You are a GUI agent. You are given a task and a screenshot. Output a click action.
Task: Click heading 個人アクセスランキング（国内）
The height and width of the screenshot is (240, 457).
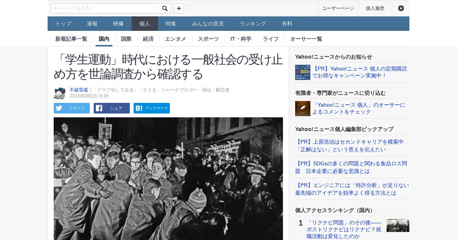(x=335, y=210)
